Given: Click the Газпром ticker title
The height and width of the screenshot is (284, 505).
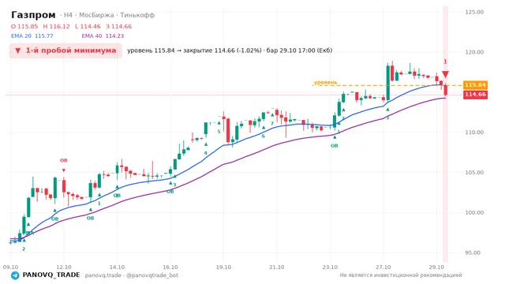Looking at the screenshot, I should tap(33, 15).
